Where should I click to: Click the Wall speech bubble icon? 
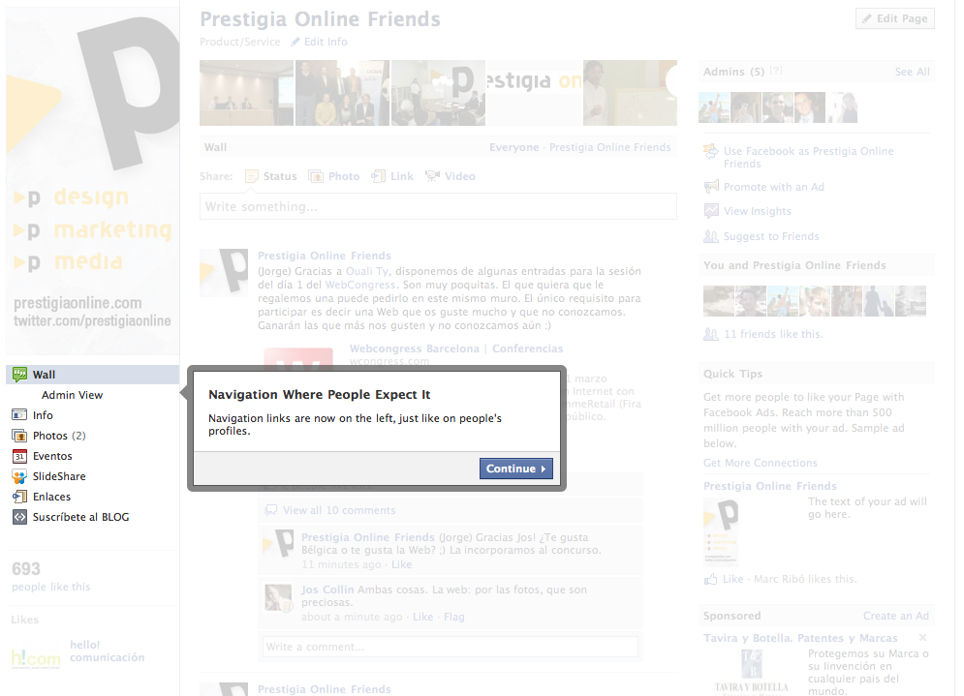click(x=19, y=374)
